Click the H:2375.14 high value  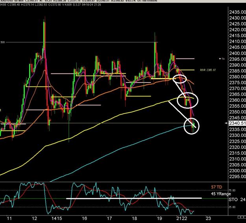pos(27,5)
